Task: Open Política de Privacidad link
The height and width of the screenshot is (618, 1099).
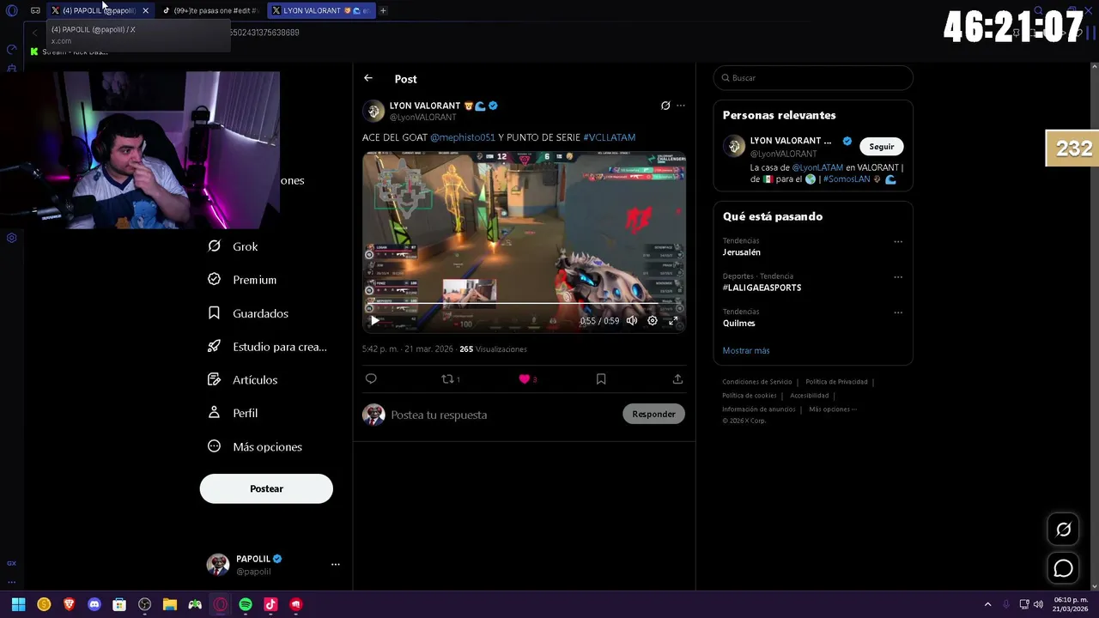Action: pyautogui.click(x=836, y=382)
